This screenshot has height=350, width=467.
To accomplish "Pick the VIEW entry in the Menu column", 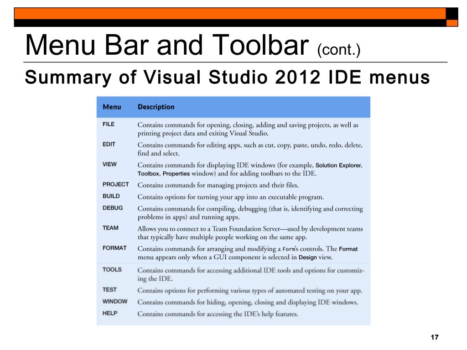I will pos(109,164).
